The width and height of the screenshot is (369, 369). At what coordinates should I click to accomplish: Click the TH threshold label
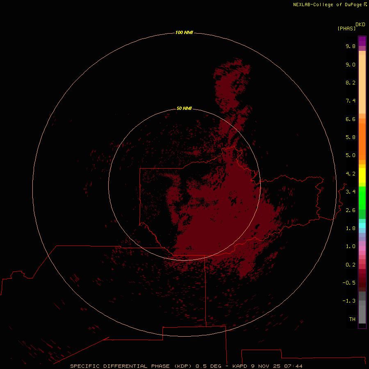(352, 319)
